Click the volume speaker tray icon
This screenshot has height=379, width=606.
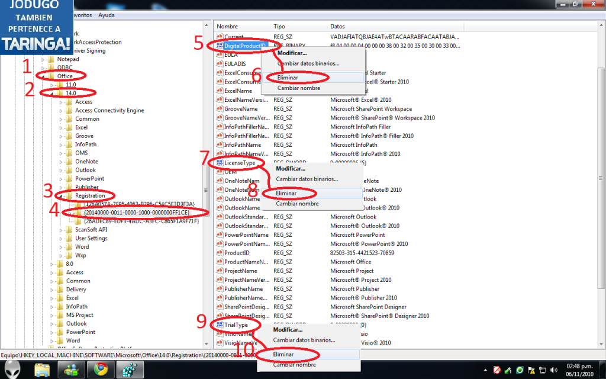(x=554, y=370)
